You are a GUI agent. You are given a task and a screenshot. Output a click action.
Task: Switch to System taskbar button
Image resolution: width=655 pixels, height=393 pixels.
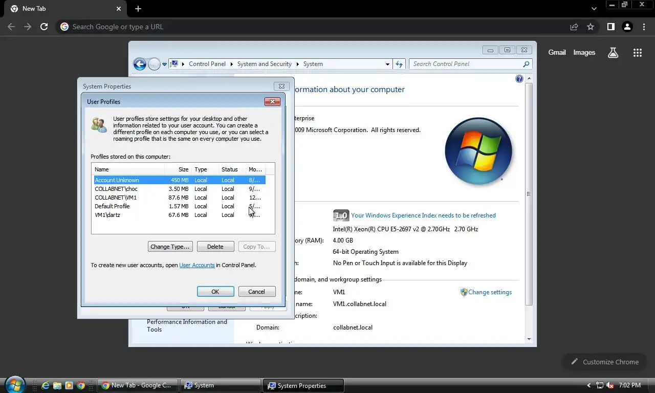221,385
